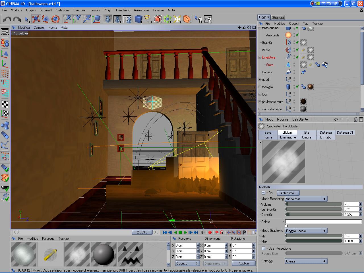Toggle the green checkmark for Vento
This screenshot has width=364, height=273.
click(x=297, y=50)
